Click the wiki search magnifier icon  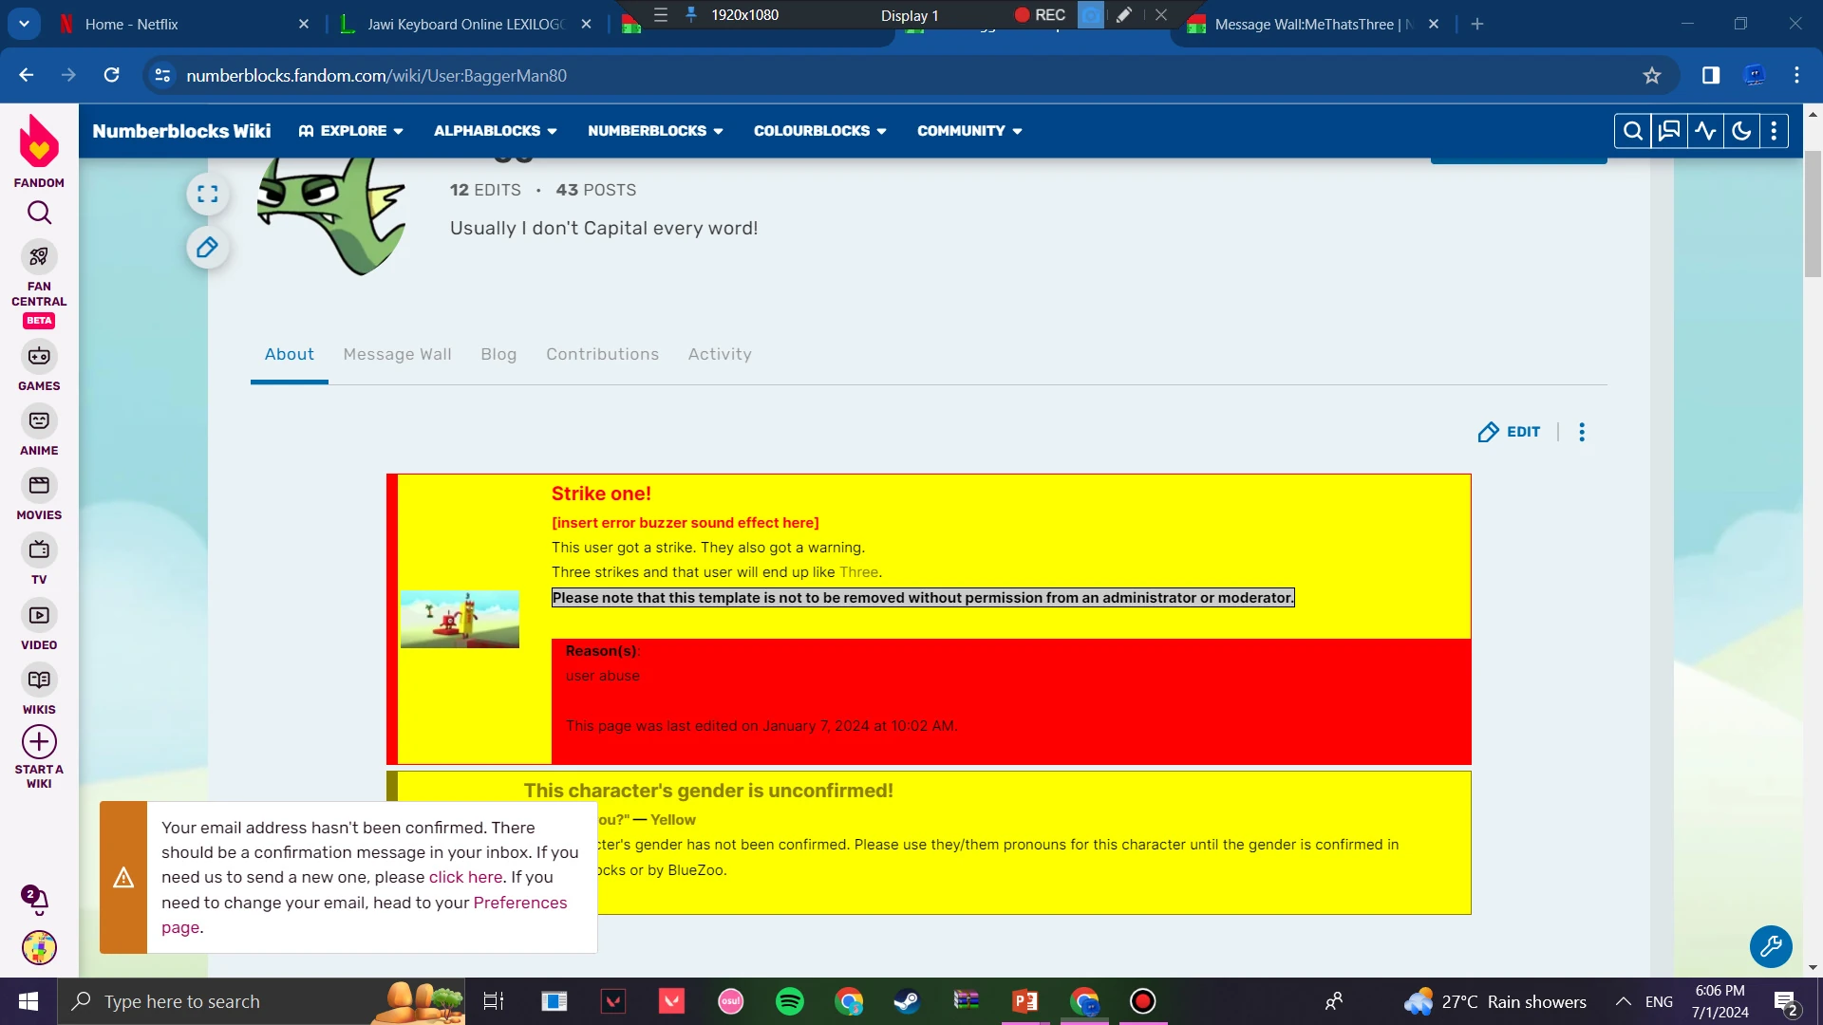point(1632,131)
